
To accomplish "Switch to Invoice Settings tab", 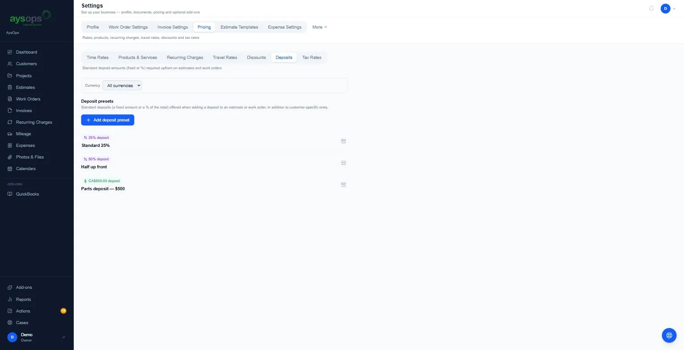I will coord(173,27).
